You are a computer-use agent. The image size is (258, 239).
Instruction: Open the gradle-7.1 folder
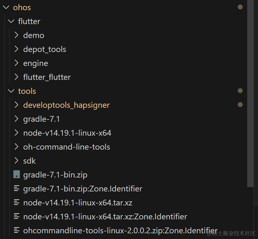(x=41, y=119)
